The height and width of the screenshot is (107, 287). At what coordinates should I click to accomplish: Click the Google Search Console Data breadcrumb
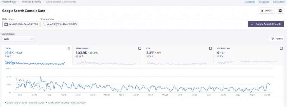61,2
